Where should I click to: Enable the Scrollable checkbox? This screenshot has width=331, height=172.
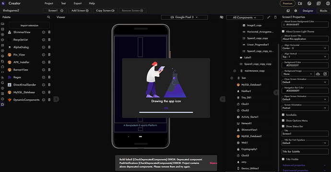point(284,115)
